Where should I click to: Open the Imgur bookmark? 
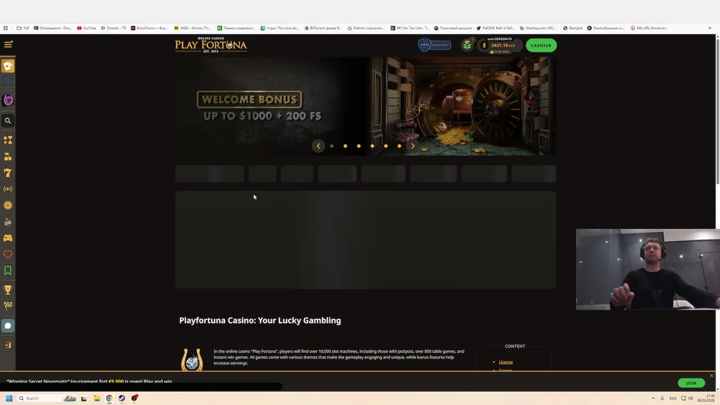tap(280, 28)
